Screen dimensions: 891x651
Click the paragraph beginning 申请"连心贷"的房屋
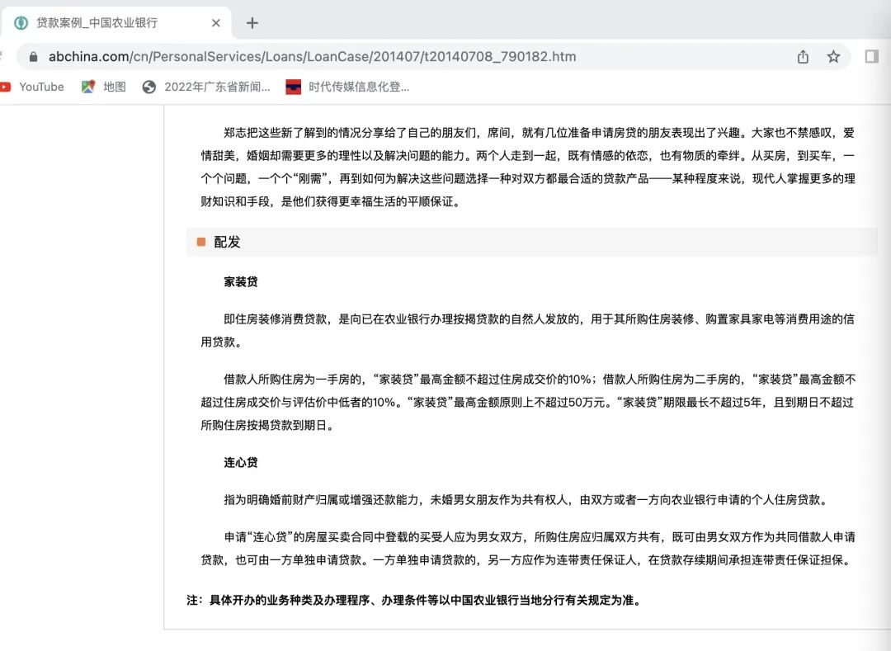528,548
